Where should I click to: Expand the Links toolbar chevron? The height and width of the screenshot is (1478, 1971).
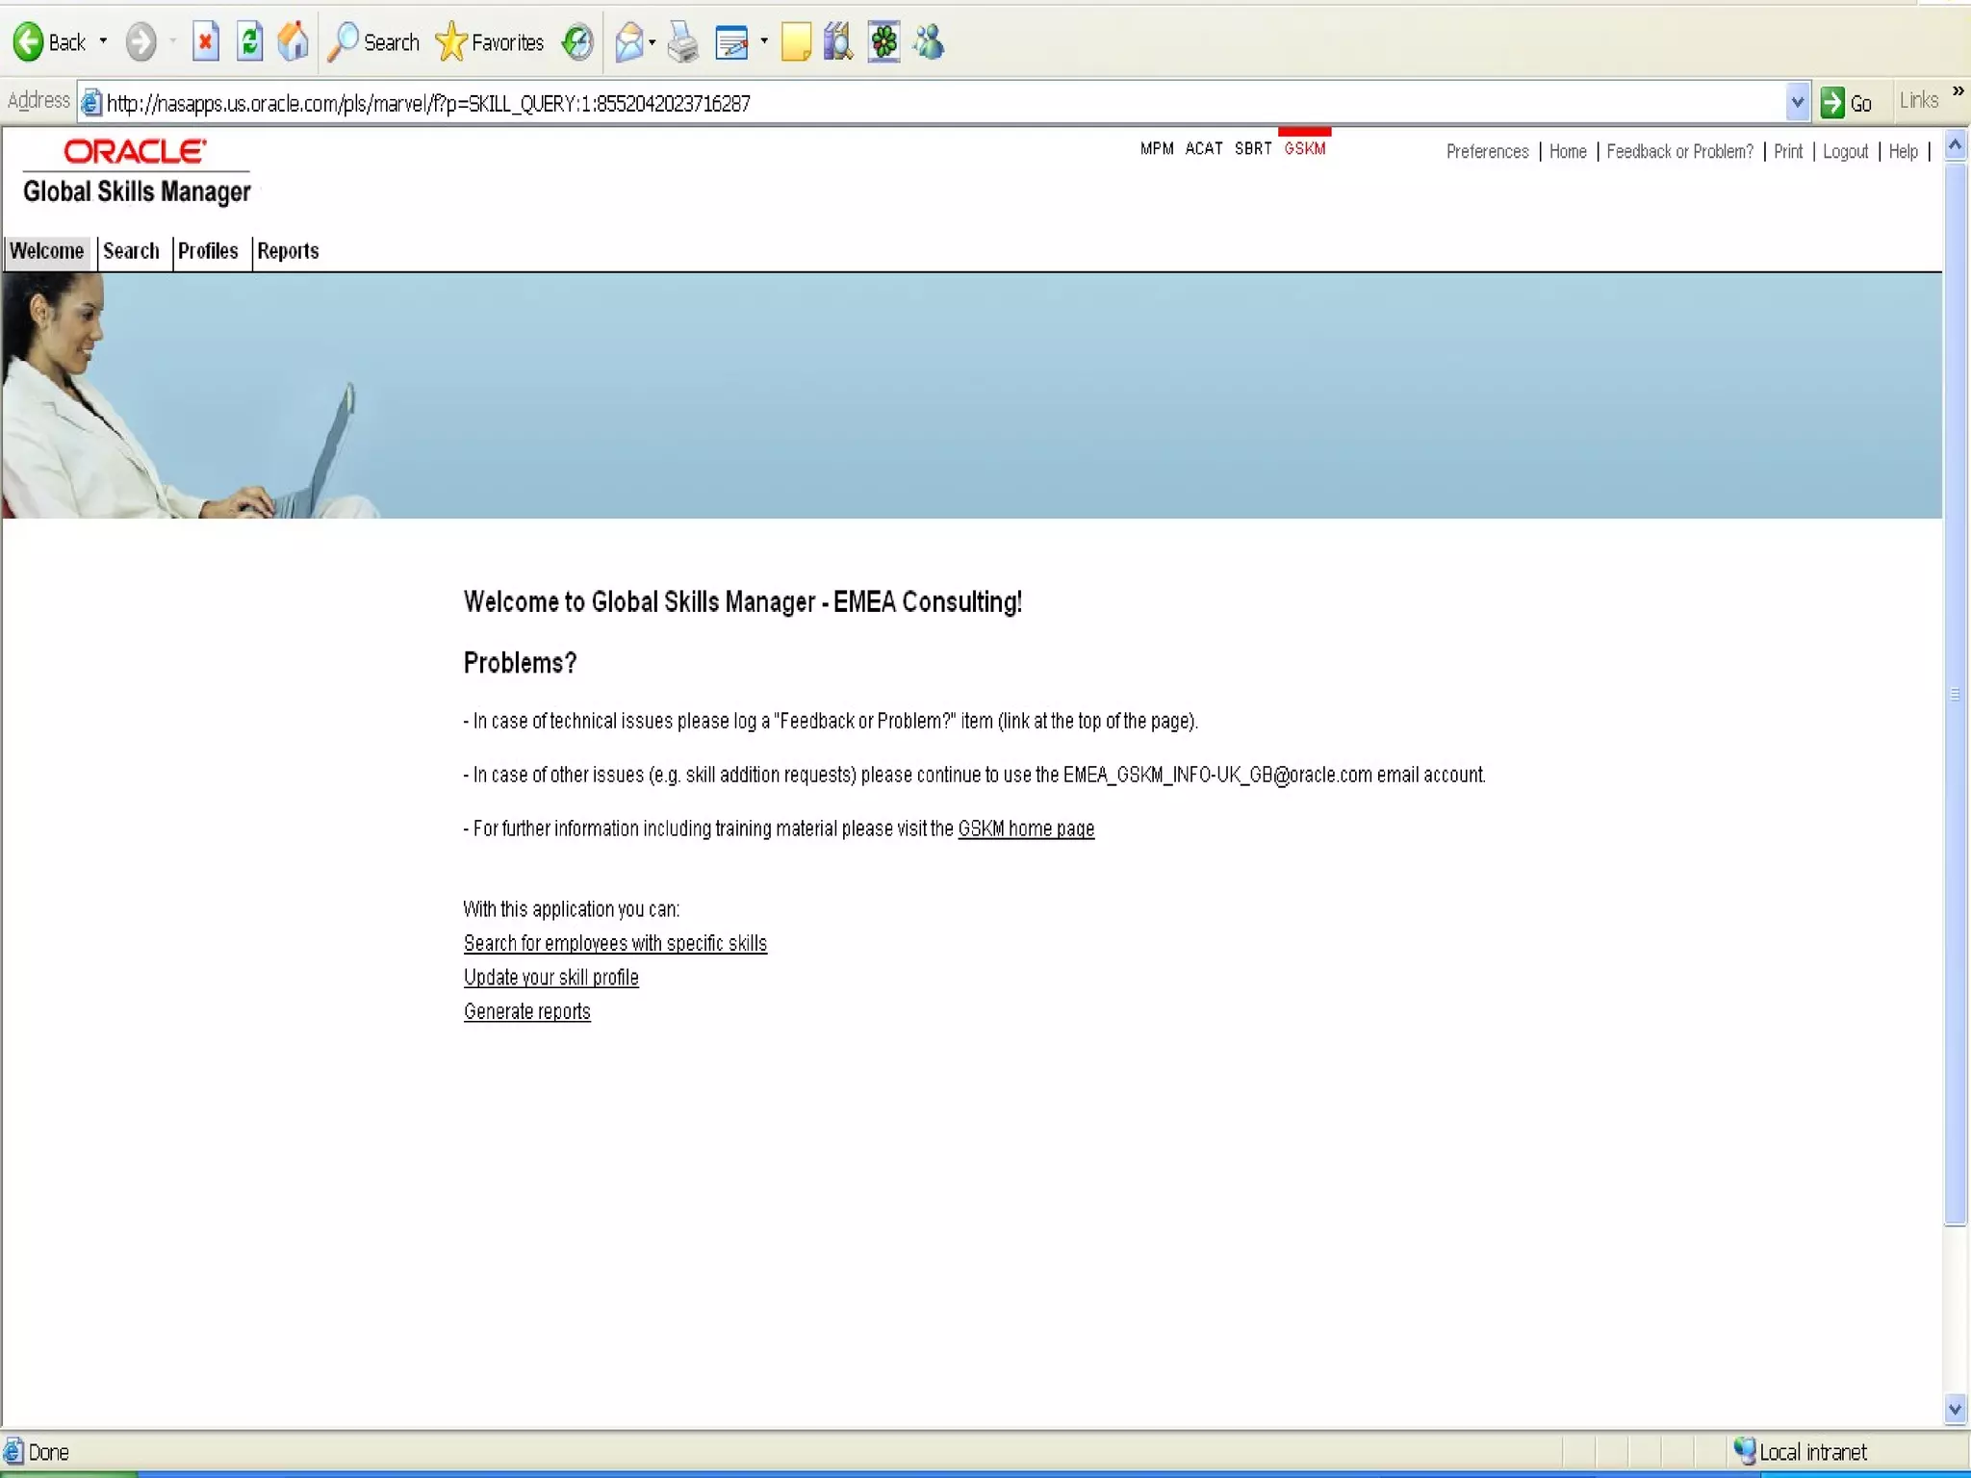1958,90
